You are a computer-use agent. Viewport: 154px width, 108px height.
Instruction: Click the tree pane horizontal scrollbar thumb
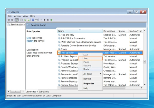[15, 91]
